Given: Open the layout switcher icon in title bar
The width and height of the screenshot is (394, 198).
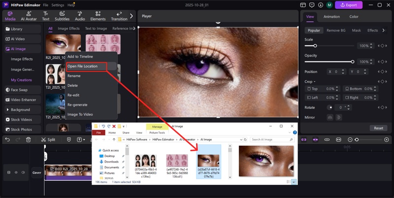Looking at the screenshot, I should 303,5.
